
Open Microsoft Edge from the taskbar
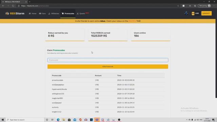pos(58,120)
